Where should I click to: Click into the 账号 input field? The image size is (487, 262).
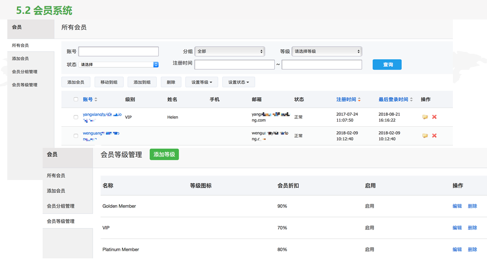[119, 52]
